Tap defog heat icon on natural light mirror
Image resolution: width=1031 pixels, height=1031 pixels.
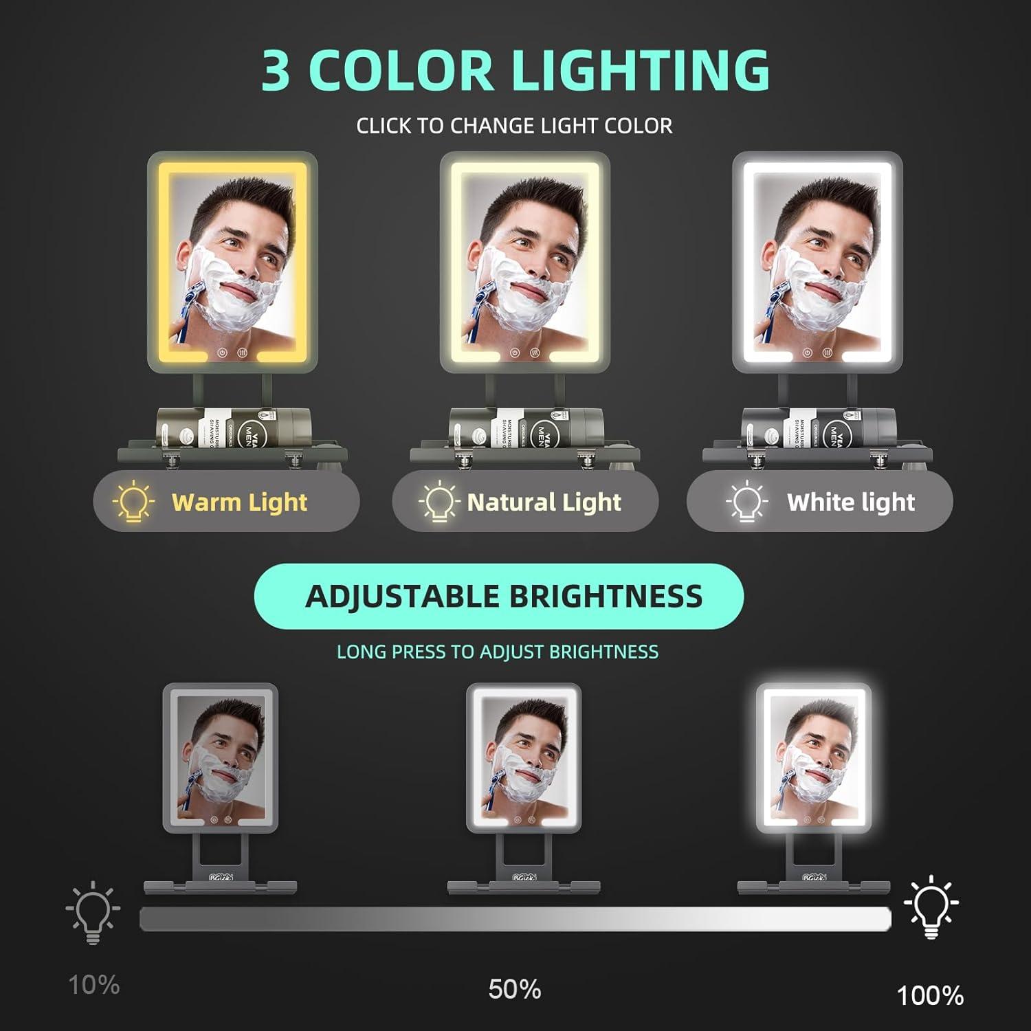point(535,353)
